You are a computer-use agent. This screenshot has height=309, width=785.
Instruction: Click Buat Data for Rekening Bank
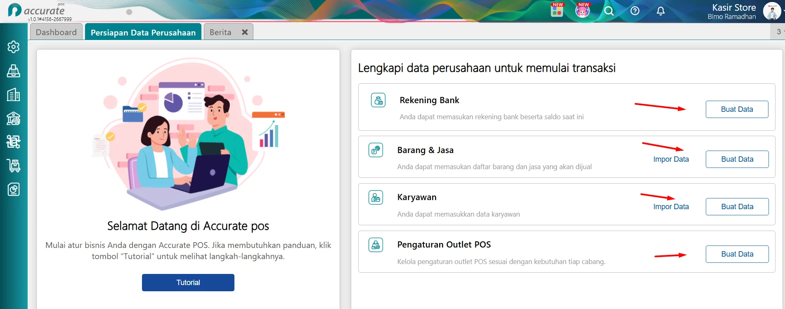click(737, 109)
